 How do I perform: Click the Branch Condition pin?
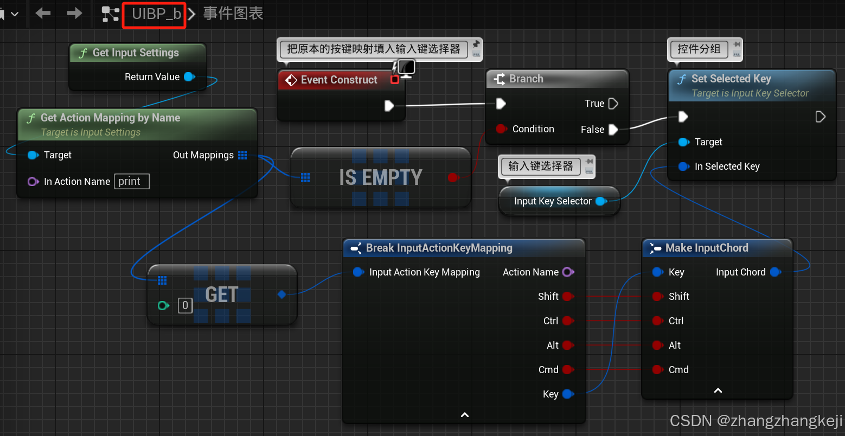point(501,129)
